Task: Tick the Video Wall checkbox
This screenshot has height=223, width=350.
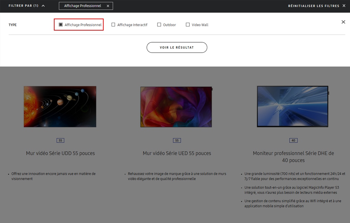Action: (188, 25)
